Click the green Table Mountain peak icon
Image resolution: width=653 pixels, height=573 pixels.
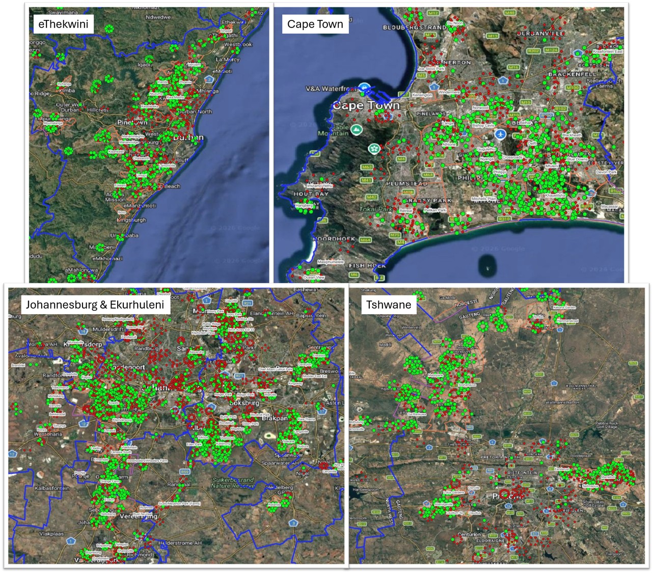click(356, 129)
